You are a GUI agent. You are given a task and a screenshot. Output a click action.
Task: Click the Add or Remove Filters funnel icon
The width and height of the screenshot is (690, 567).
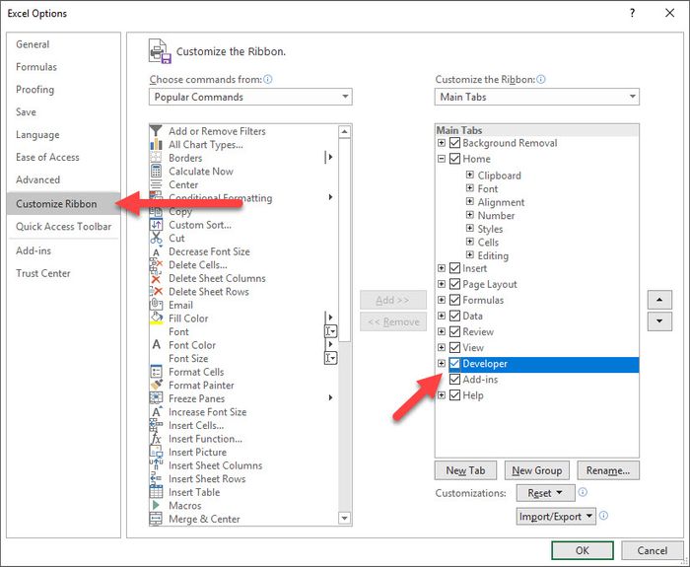pyautogui.click(x=156, y=131)
